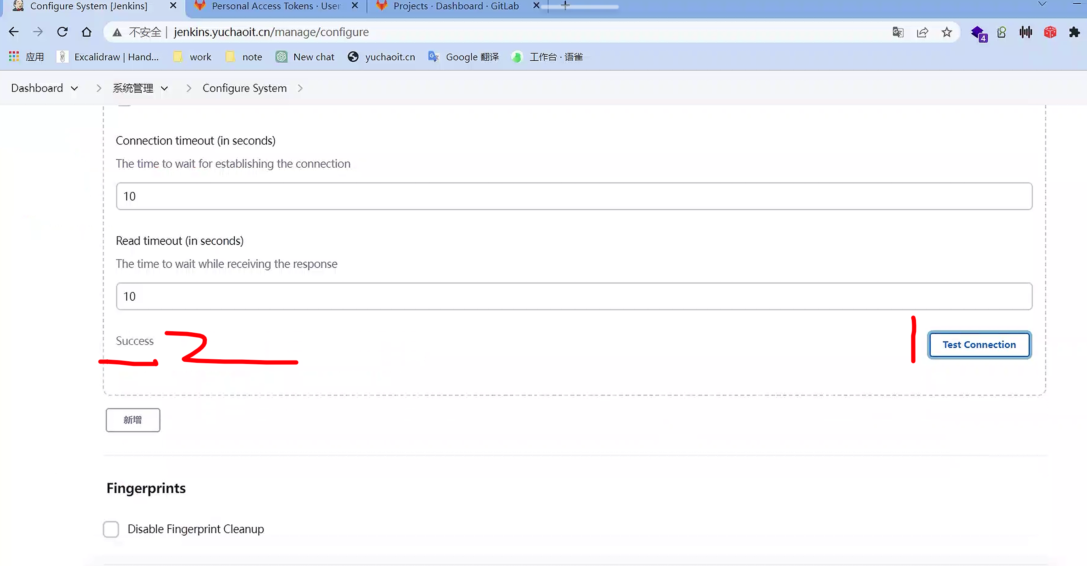Click the browser reload icon

point(63,32)
